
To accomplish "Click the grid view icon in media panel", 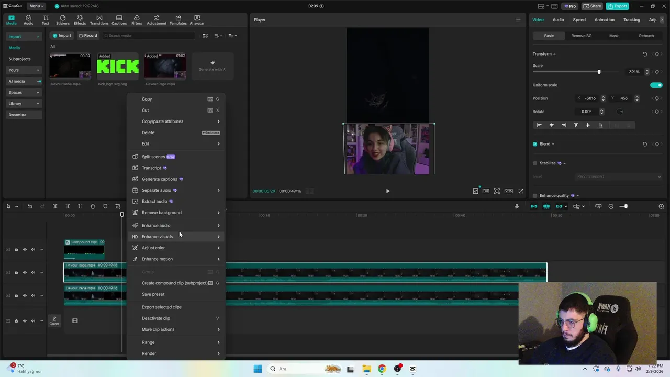I will (205, 36).
